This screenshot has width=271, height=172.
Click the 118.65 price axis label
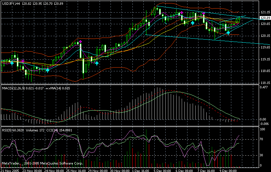pos(265,71)
